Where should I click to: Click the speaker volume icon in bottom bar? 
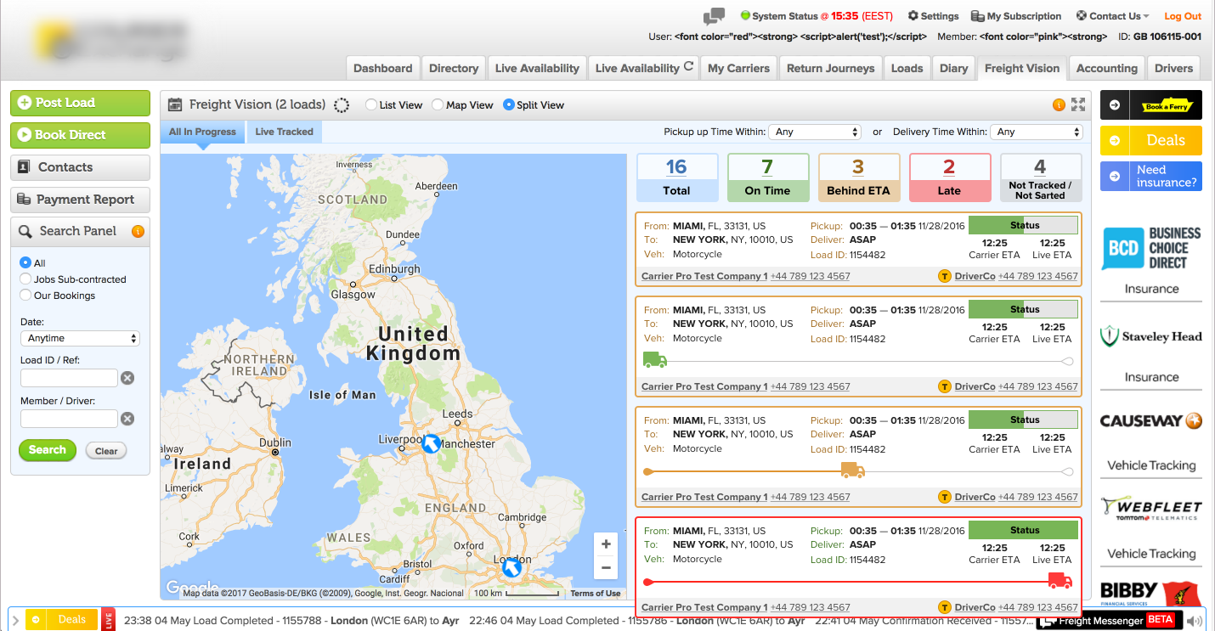point(1194,621)
